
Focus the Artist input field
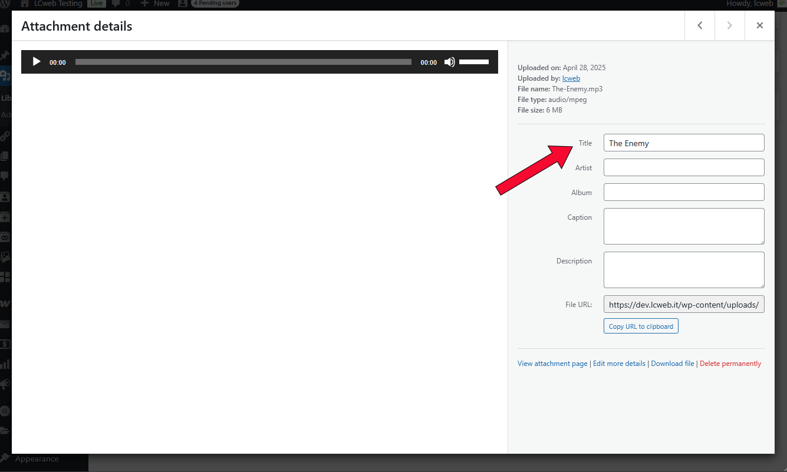[x=683, y=168]
